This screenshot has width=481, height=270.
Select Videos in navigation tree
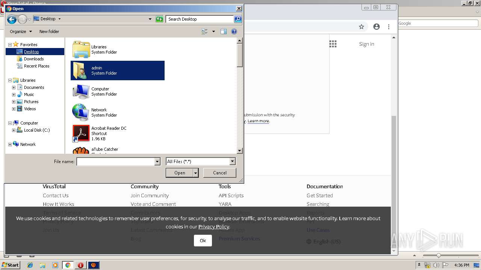(30, 109)
